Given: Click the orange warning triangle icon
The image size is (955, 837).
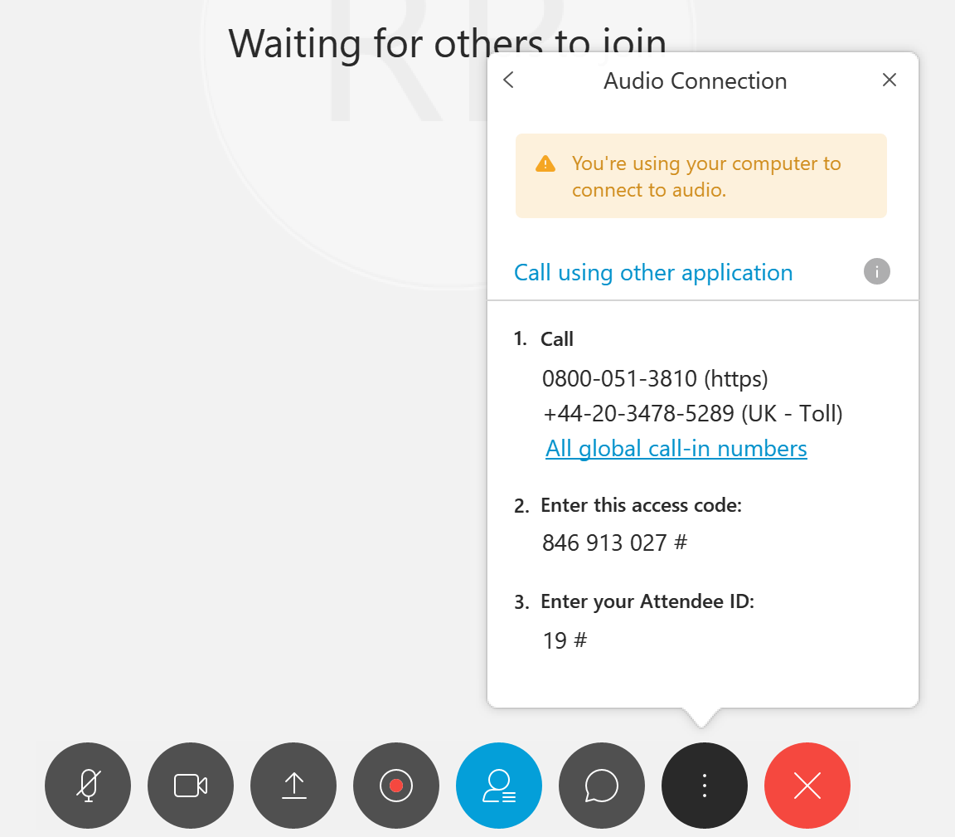Looking at the screenshot, I should coord(545,164).
